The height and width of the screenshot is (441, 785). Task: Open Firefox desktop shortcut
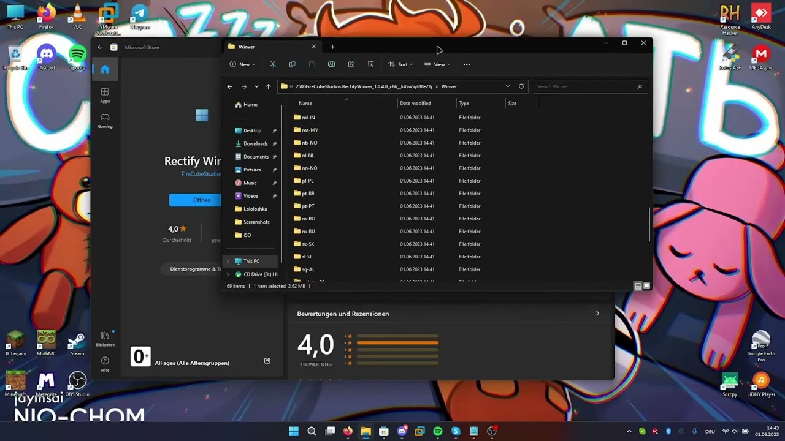pos(46,17)
